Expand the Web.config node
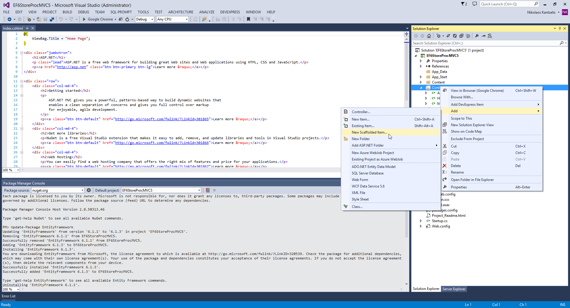Image resolution: width=570 pixels, height=308 pixels. (421, 226)
